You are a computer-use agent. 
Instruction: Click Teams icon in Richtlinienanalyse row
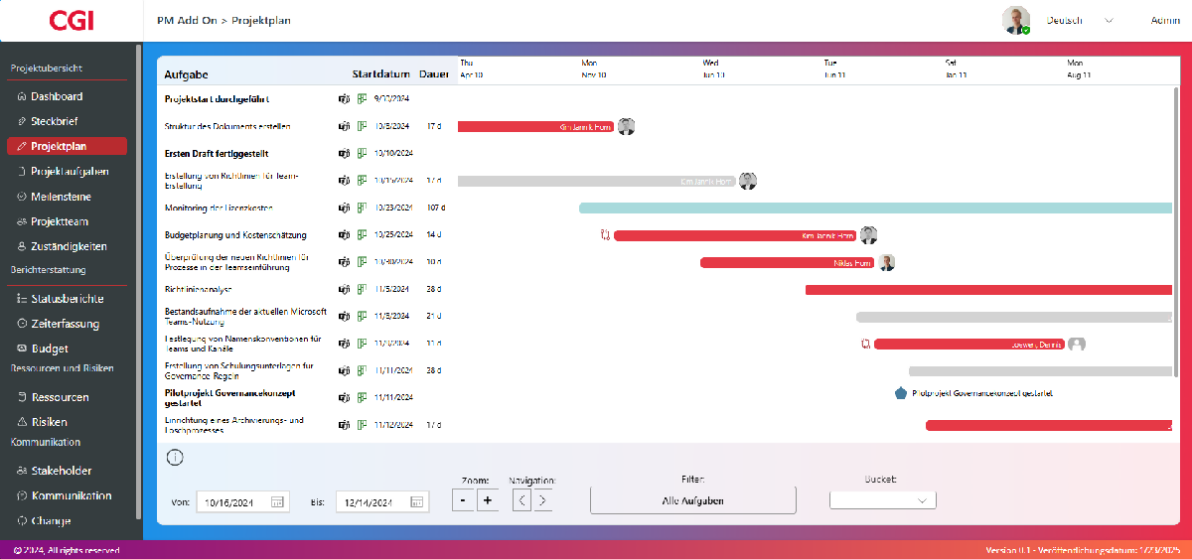(x=344, y=290)
